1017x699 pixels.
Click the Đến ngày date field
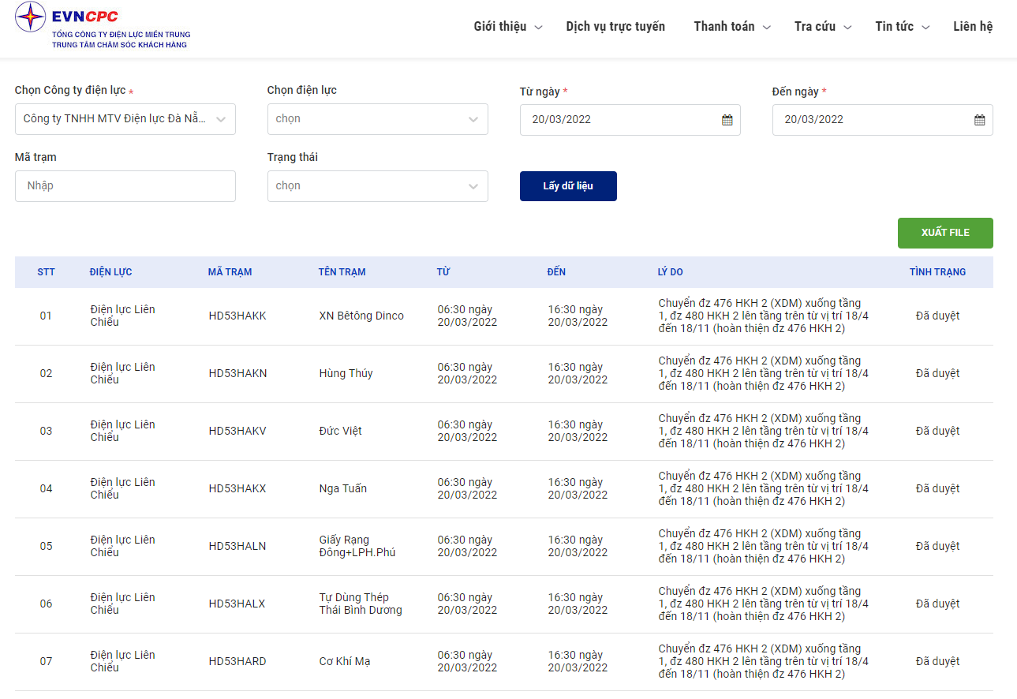(883, 120)
